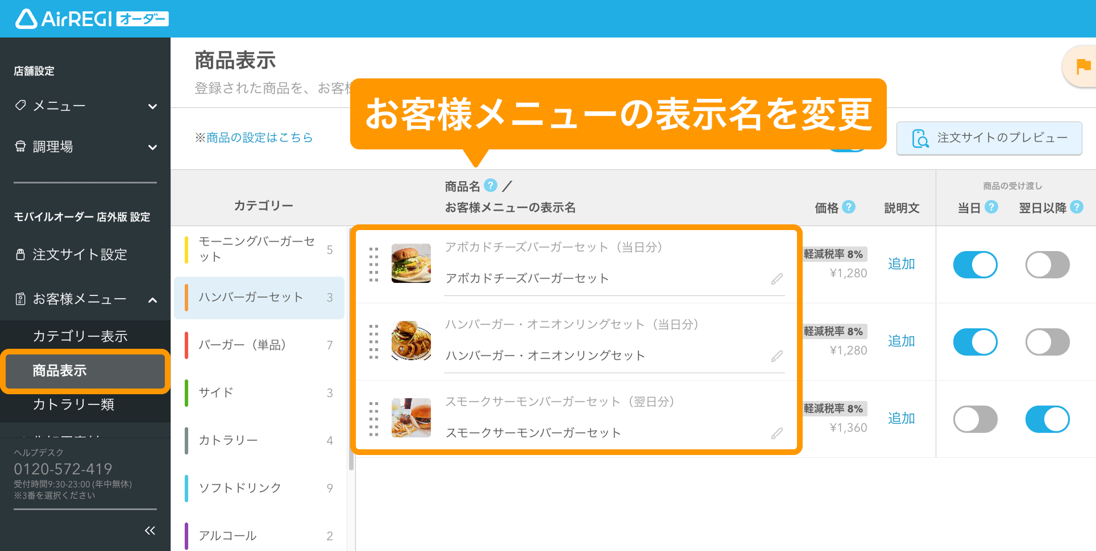Viewport: 1096px width, 551px height.
Task: Click the lock icon beside 注文サイト設定
Action: coord(20,254)
